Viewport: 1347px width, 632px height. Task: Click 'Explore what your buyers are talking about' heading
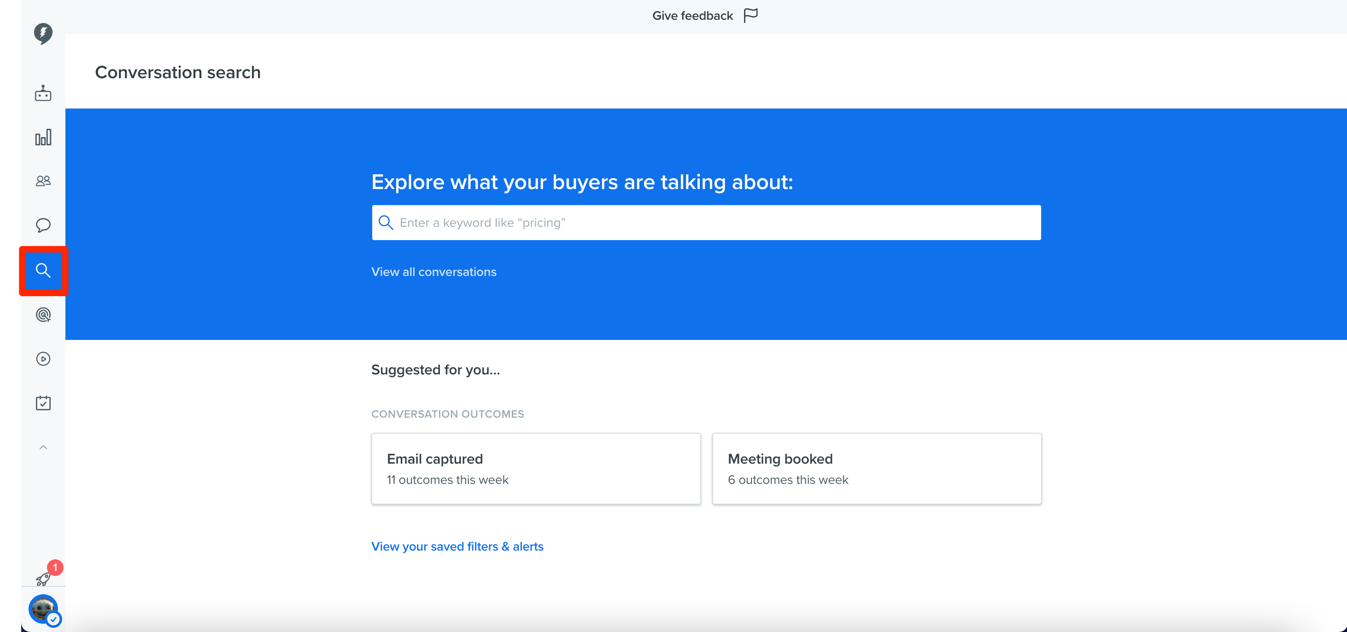582,182
